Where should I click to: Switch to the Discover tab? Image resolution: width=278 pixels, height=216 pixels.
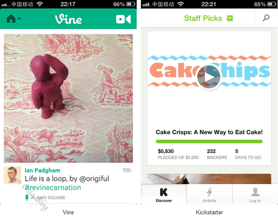(164, 194)
